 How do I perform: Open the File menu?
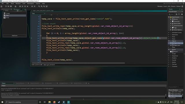(x=3, y=3)
